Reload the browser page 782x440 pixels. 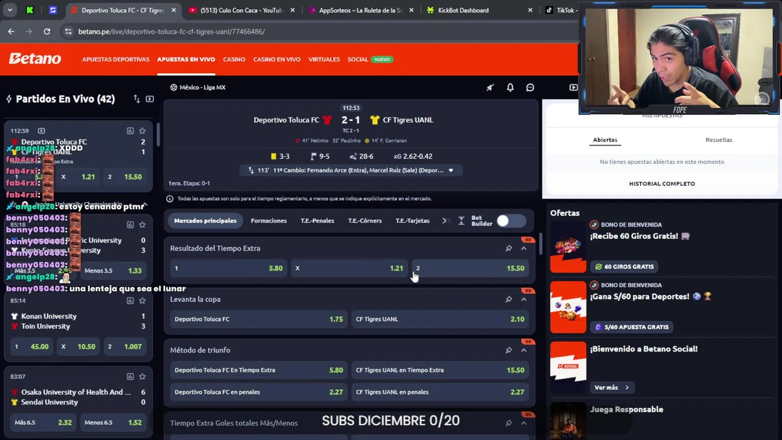coord(47,31)
